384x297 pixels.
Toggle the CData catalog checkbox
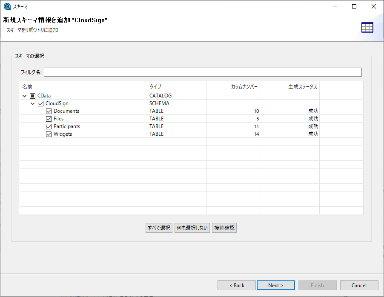[x=33, y=96]
